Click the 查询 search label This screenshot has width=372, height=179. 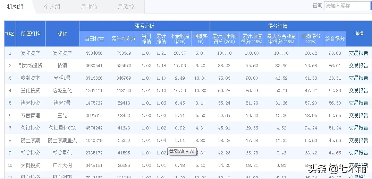[317, 6]
